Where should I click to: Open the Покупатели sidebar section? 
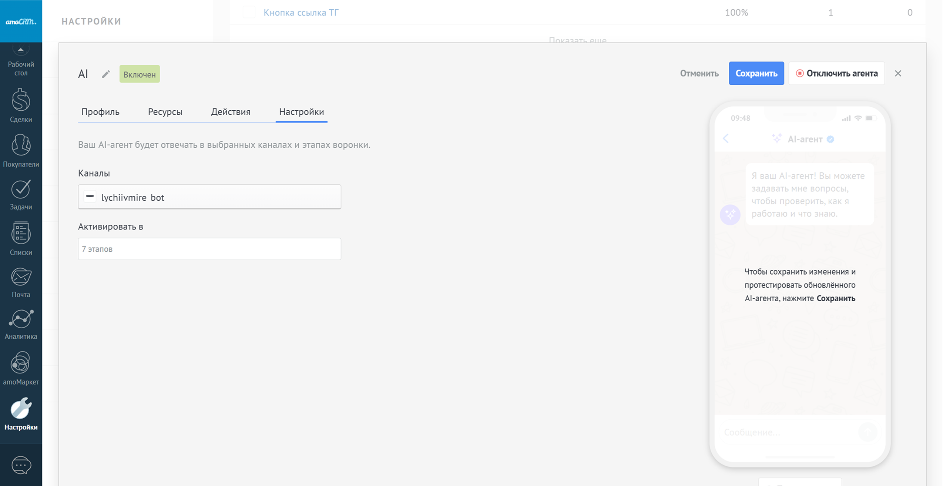(21, 150)
